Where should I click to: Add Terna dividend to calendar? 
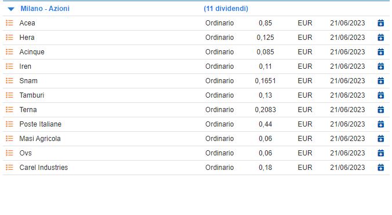coord(380,110)
